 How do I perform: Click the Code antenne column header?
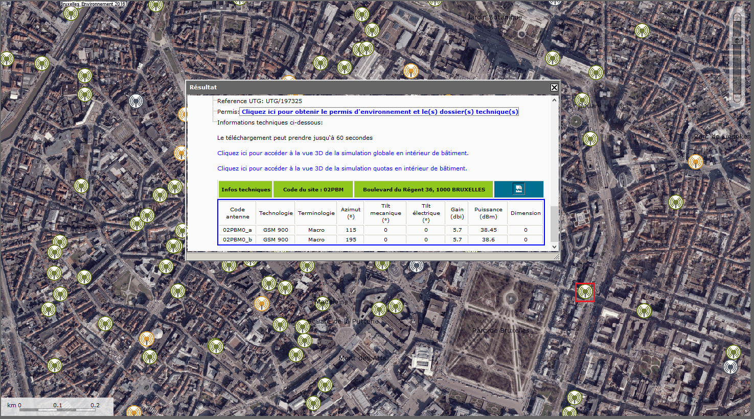click(237, 213)
